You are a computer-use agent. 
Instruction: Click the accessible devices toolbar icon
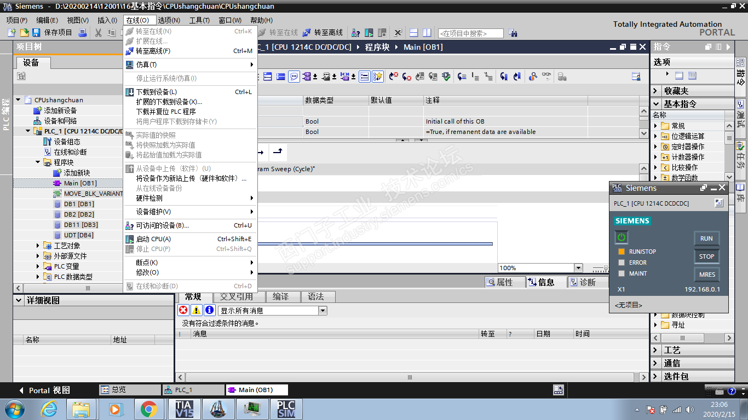(356, 33)
